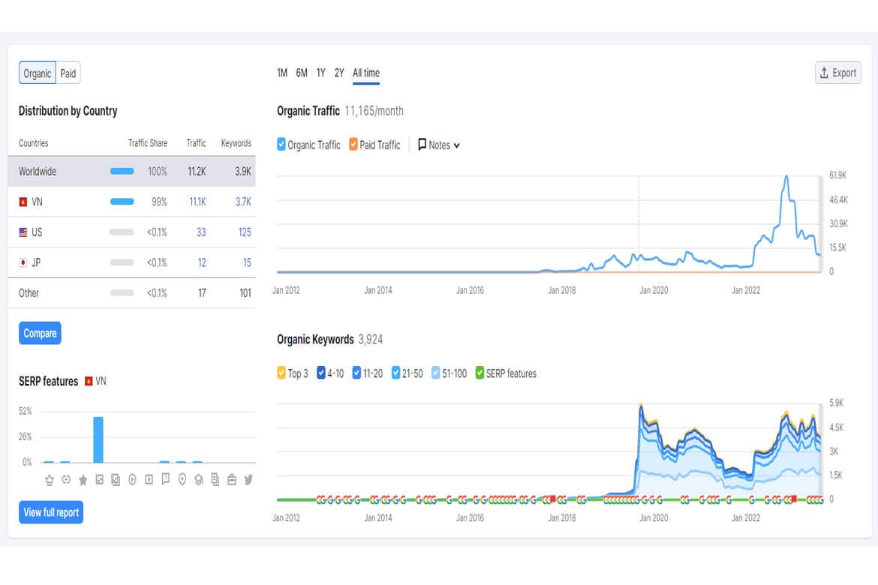This screenshot has width=878, height=585.
Task: Select the Worldwide row
Action: [x=131, y=171]
